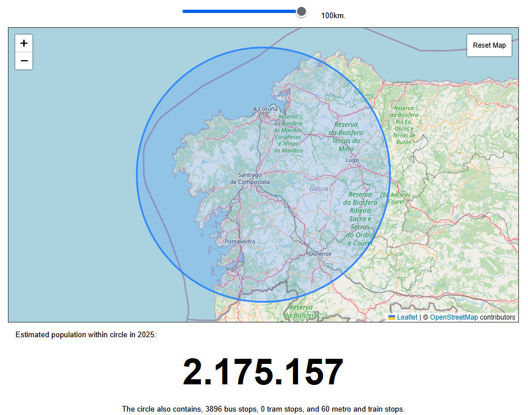Click the Ribeira Sacra biosphere reserve label
The image size is (528, 415).
360,219
